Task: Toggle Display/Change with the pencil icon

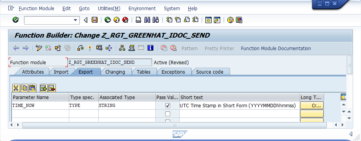Action: coord(39,48)
